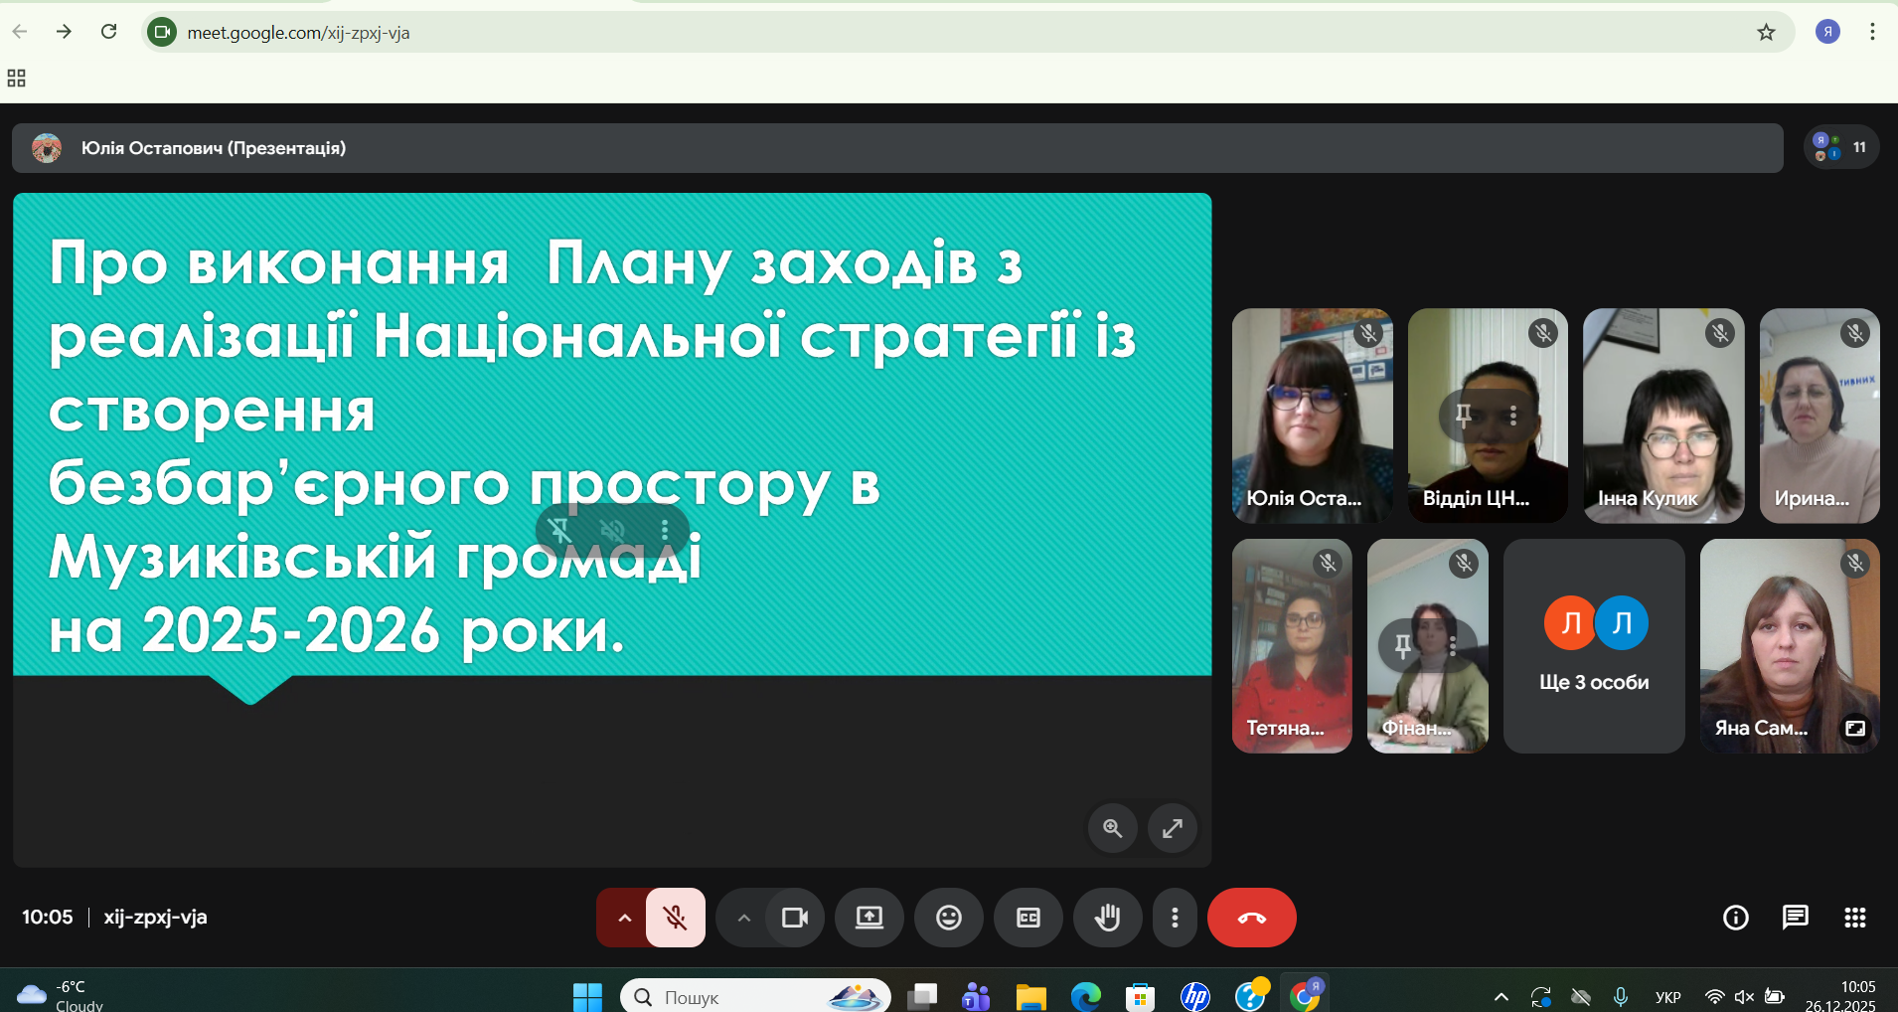Unmute the microphone
1898x1012 pixels.
tap(676, 918)
